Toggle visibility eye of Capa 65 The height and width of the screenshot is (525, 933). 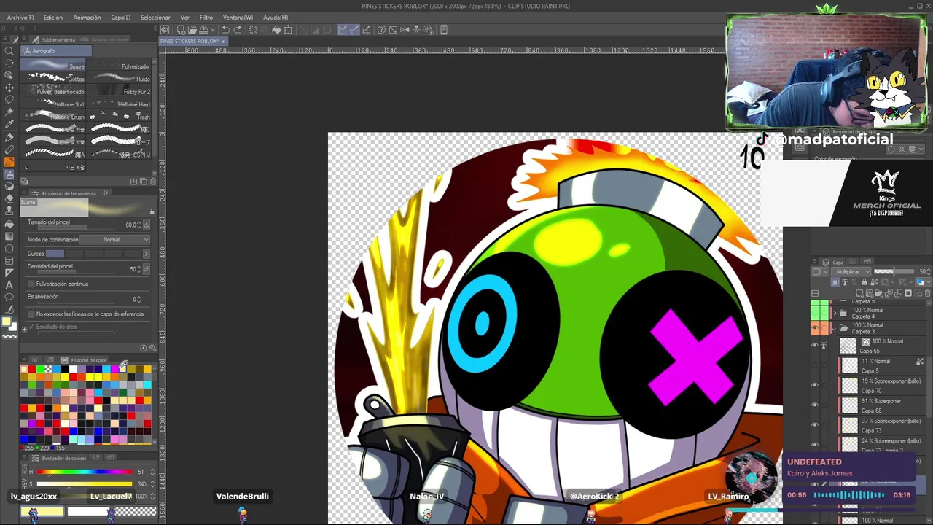coord(815,346)
